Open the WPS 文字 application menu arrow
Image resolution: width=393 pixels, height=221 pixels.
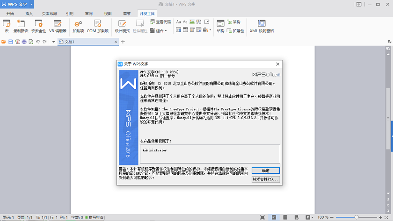(x=32, y=4)
